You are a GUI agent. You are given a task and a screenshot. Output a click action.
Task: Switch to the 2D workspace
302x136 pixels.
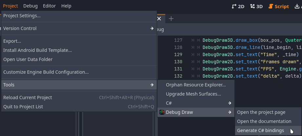(238, 6)
